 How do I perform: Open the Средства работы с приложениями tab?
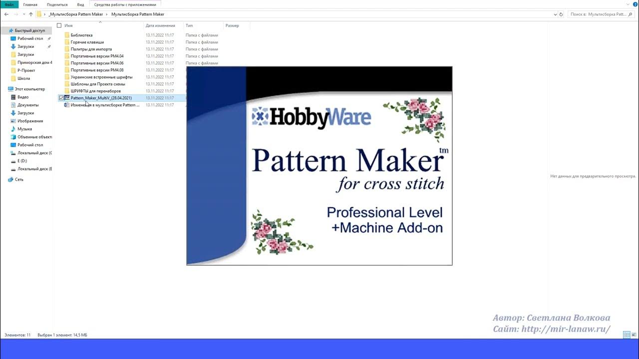point(125,4)
